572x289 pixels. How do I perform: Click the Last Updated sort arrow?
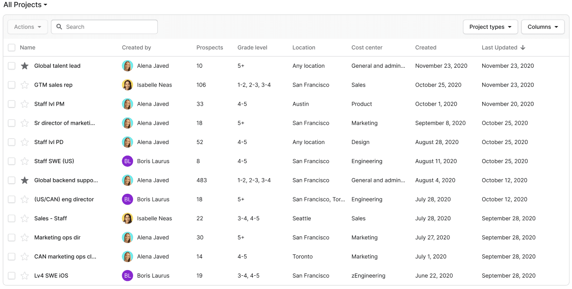point(523,47)
